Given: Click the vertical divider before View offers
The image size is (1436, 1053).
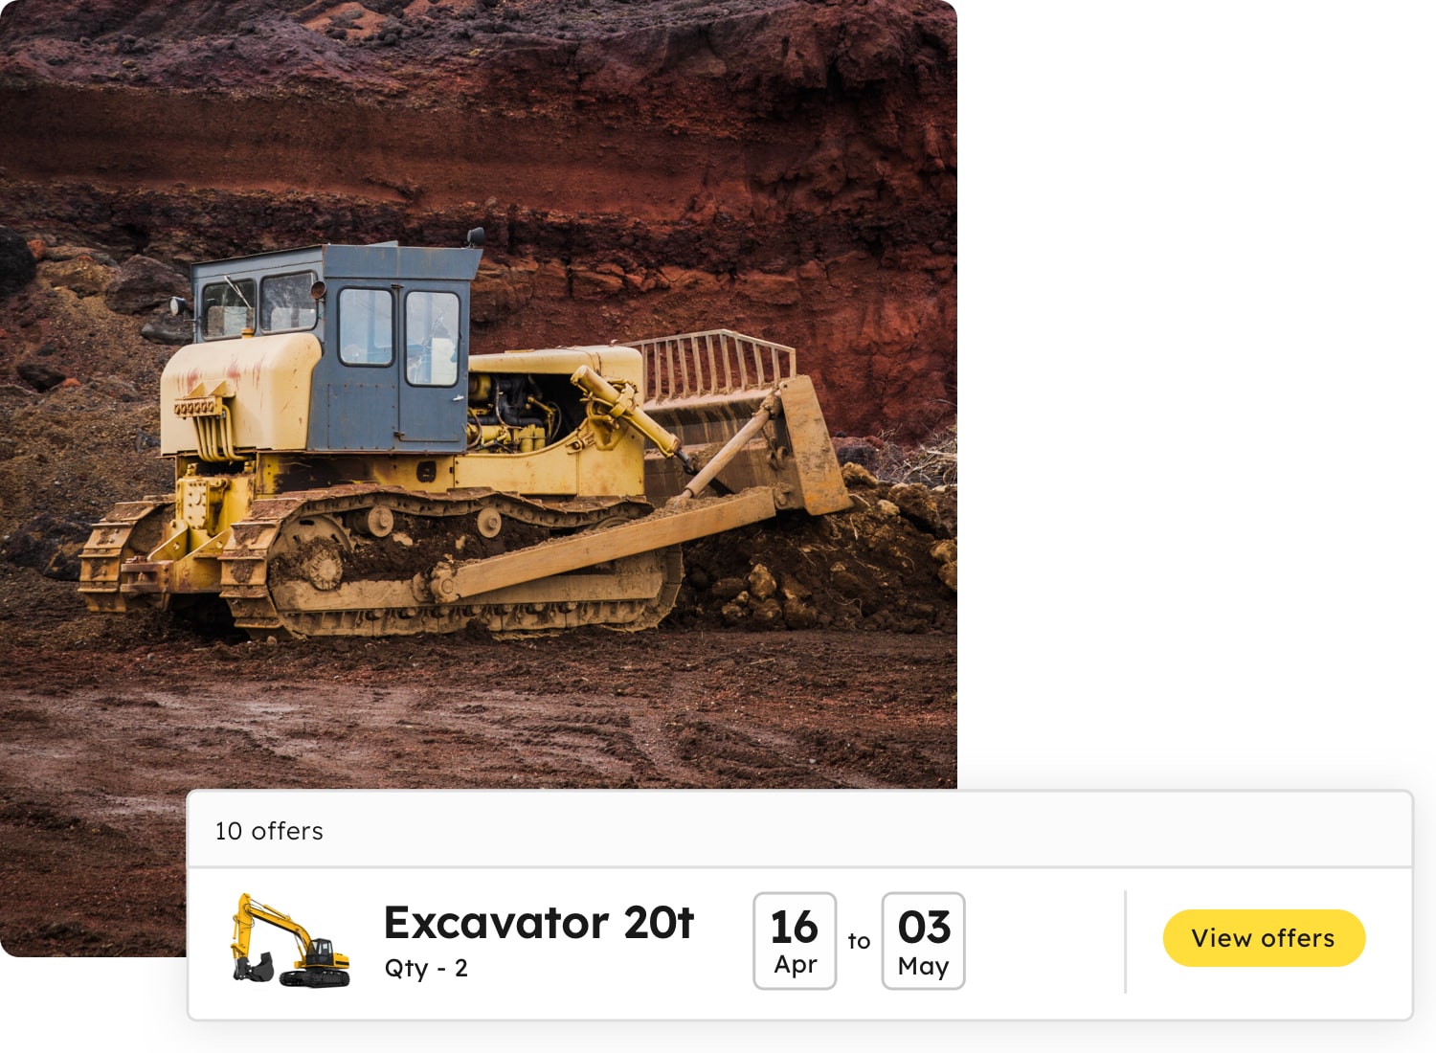Looking at the screenshot, I should [1126, 941].
